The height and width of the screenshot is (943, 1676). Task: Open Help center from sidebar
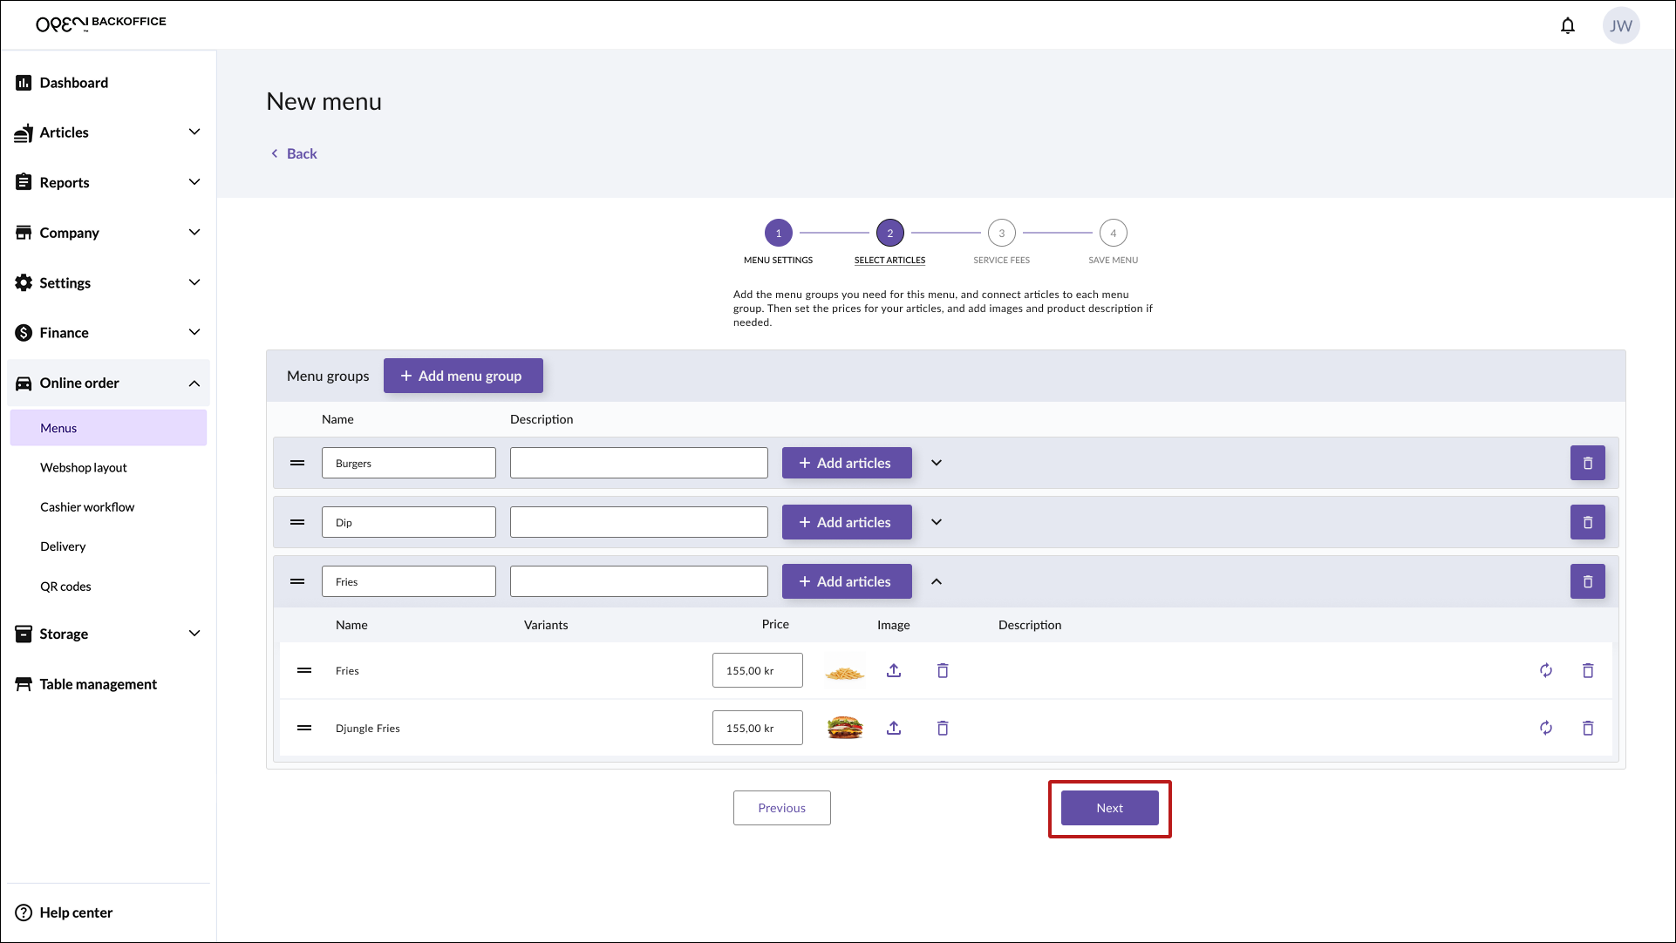pos(75,912)
